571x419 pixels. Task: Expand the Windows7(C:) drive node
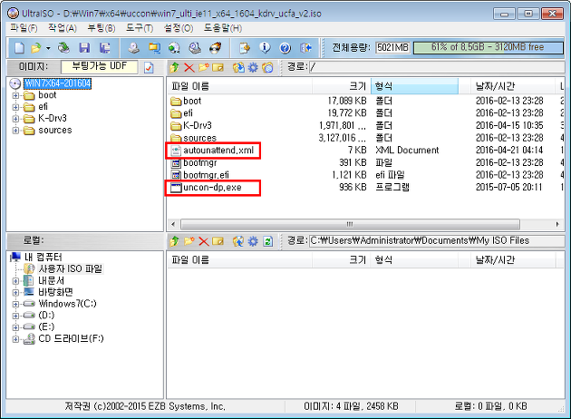point(15,304)
